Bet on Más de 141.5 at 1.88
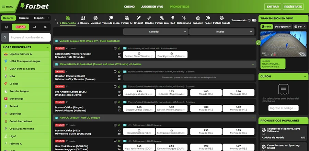The width and height of the screenshot is (309, 151). coord(206,108)
